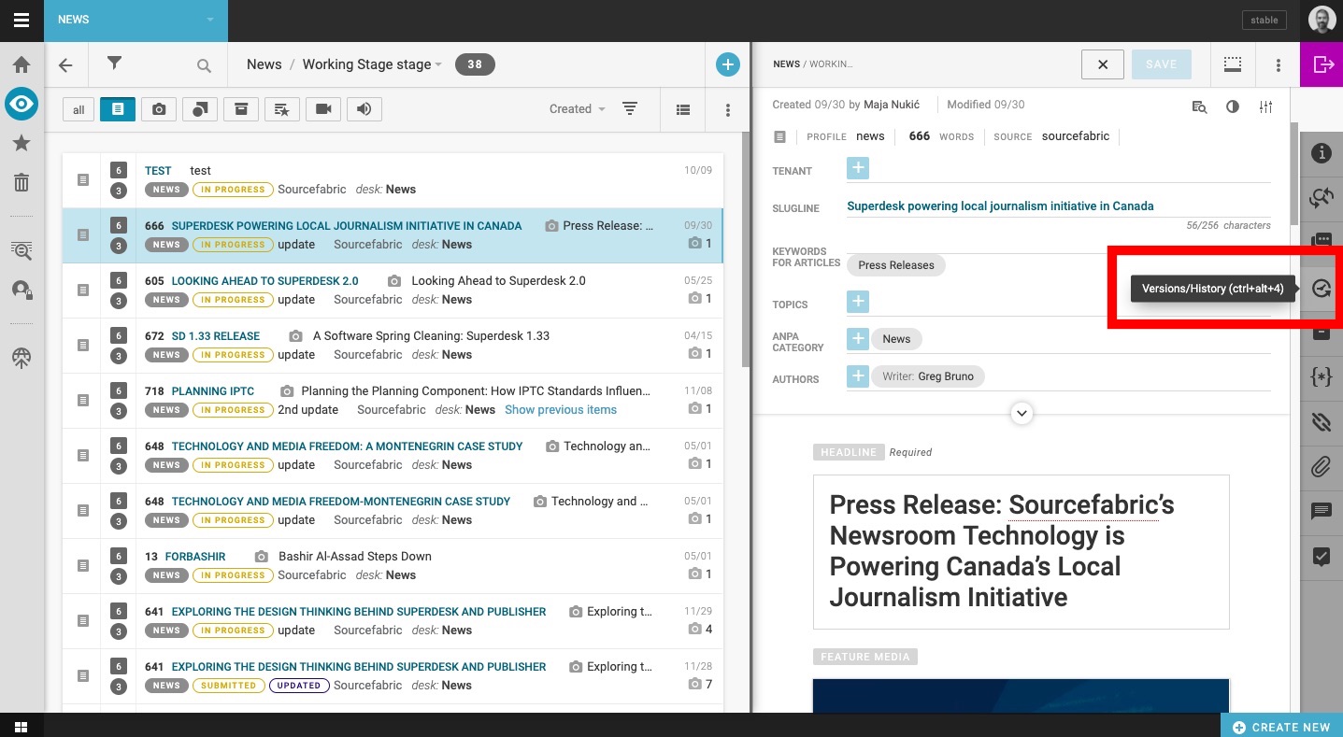Add ANPA Category plus button

coord(858,339)
